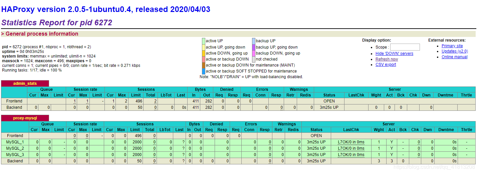Click the 'uptime = 0d 0h03m25s' text

(23, 52)
